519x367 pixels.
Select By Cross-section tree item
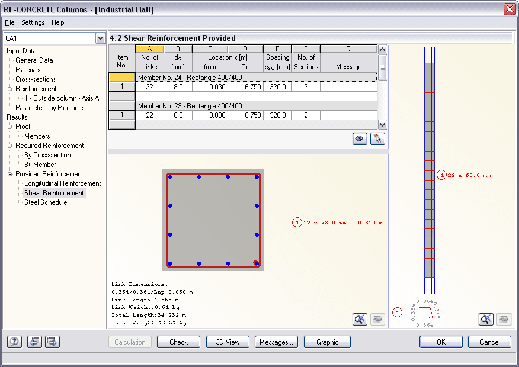tap(47, 155)
